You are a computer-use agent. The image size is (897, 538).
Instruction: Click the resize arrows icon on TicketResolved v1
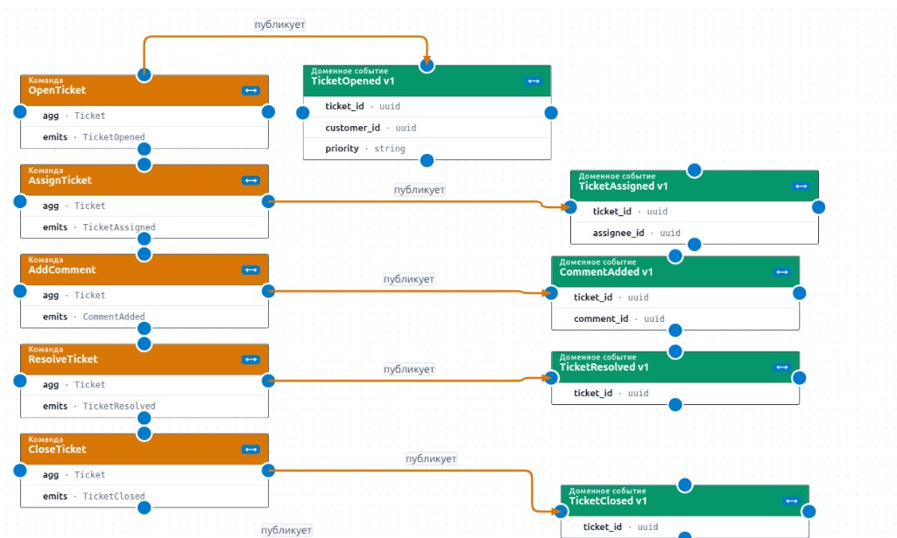point(782,367)
